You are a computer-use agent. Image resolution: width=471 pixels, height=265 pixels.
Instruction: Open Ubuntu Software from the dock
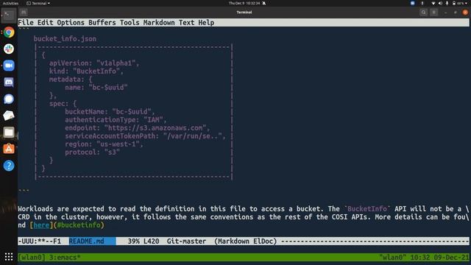[x=9, y=149]
